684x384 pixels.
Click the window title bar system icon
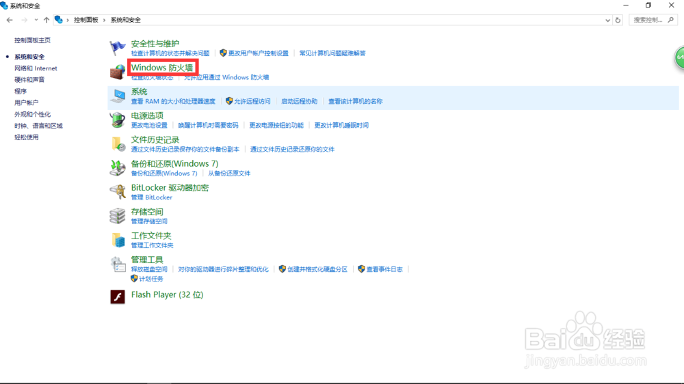pyautogui.click(x=4, y=5)
